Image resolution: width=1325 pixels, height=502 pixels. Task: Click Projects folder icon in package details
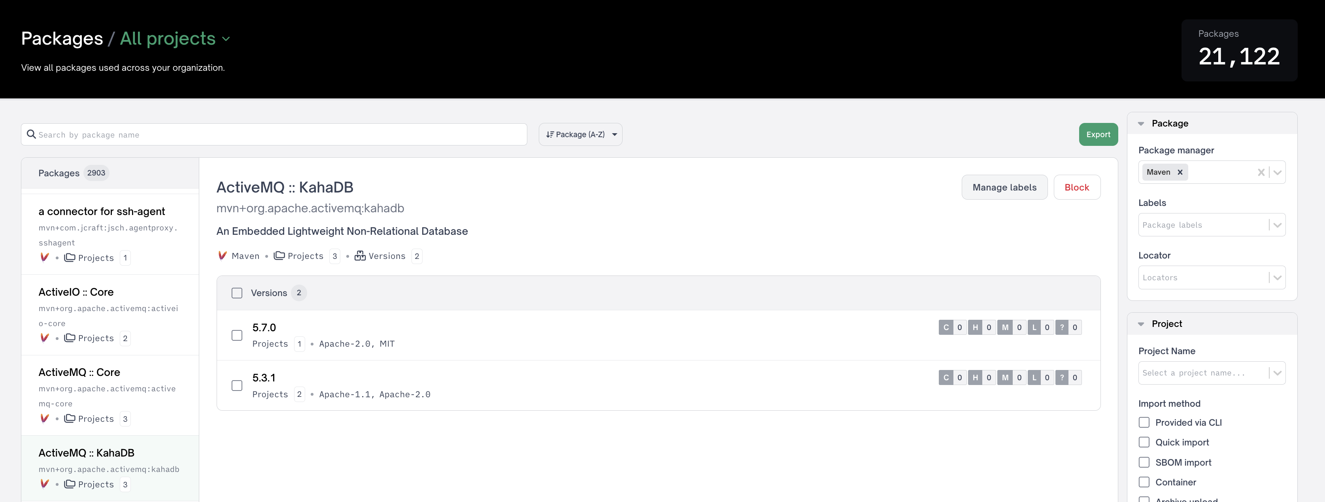click(x=279, y=256)
